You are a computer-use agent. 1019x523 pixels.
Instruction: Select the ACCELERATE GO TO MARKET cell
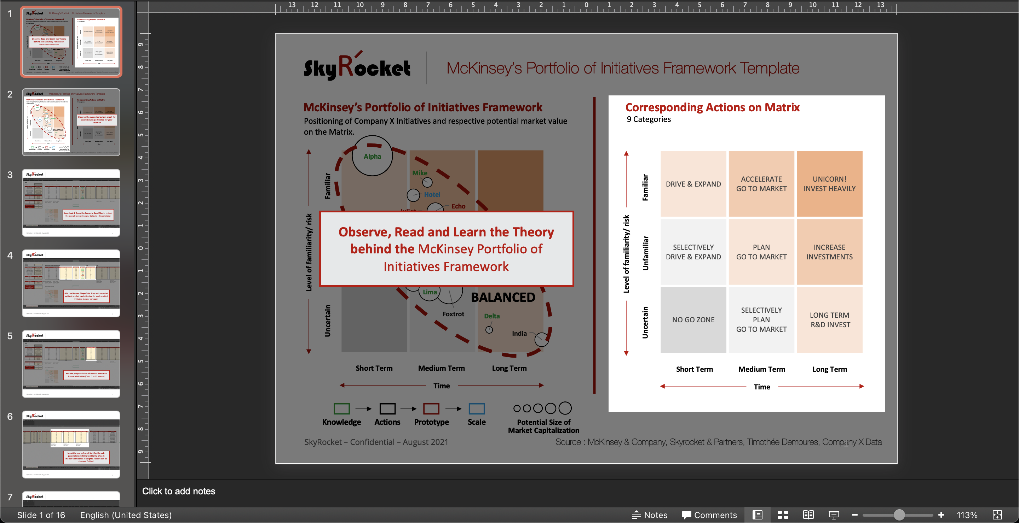tap(761, 184)
